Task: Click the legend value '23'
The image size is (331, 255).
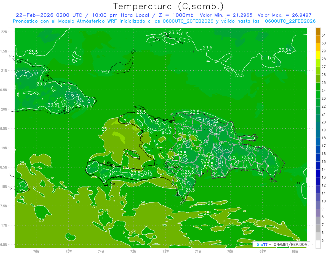Action: [x=324, y=98]
